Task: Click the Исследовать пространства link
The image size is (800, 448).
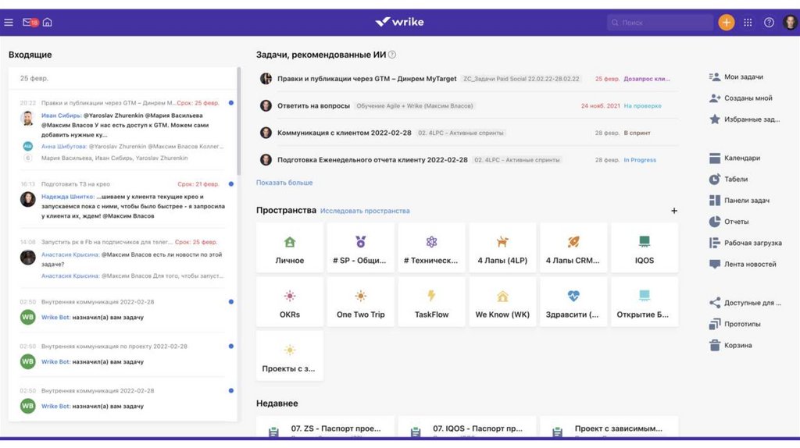Action: click(365, 211)
